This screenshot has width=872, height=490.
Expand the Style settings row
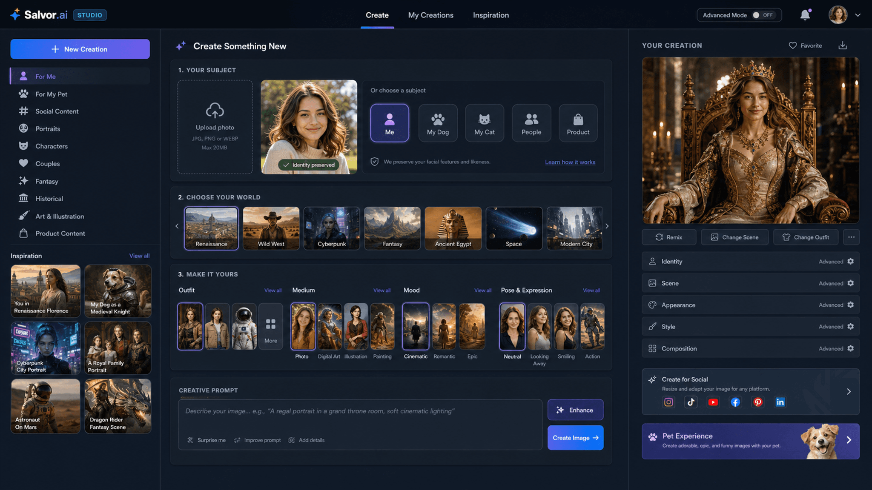pos(751,327)
